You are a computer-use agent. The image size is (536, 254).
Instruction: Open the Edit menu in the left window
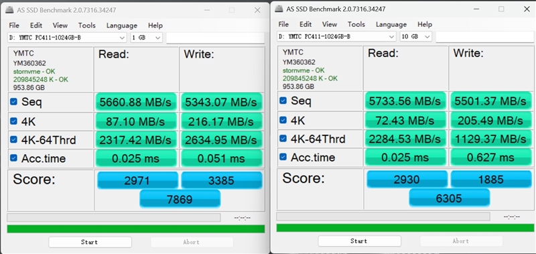point(36,25)
